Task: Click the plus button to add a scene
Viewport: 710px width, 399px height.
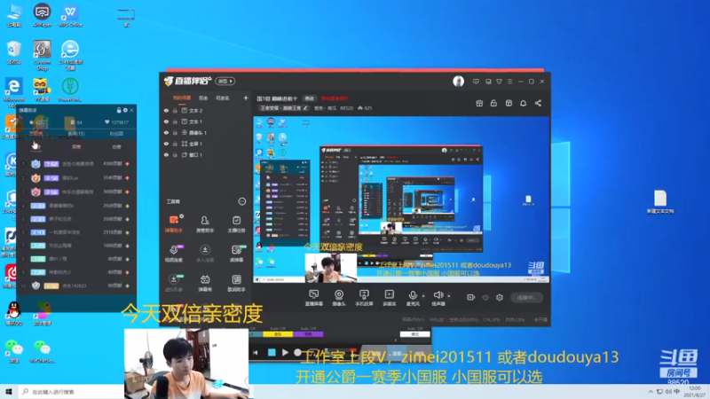Action: pos(246,98)
